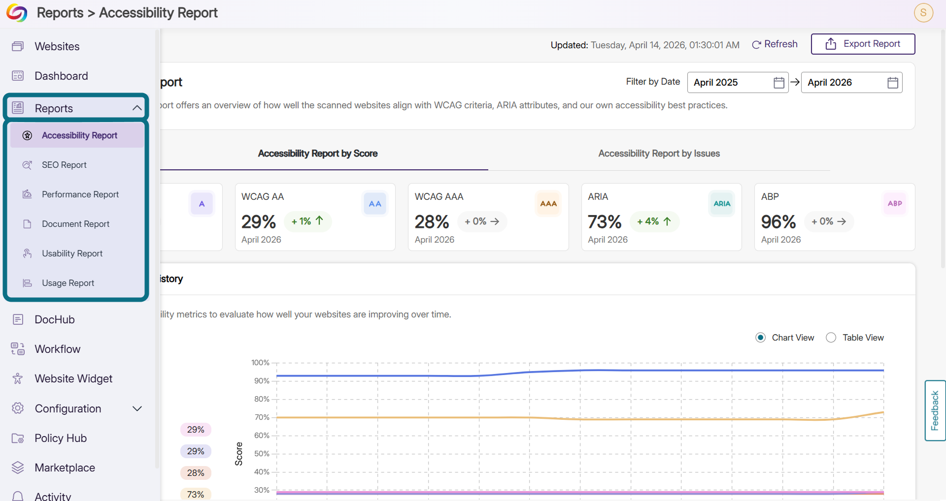Click the Export Report button
This screenshot has width=946, height=501.
point(863,44)
